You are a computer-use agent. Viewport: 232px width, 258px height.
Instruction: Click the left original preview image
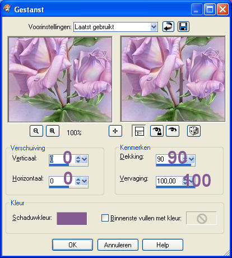coord(60,79)
